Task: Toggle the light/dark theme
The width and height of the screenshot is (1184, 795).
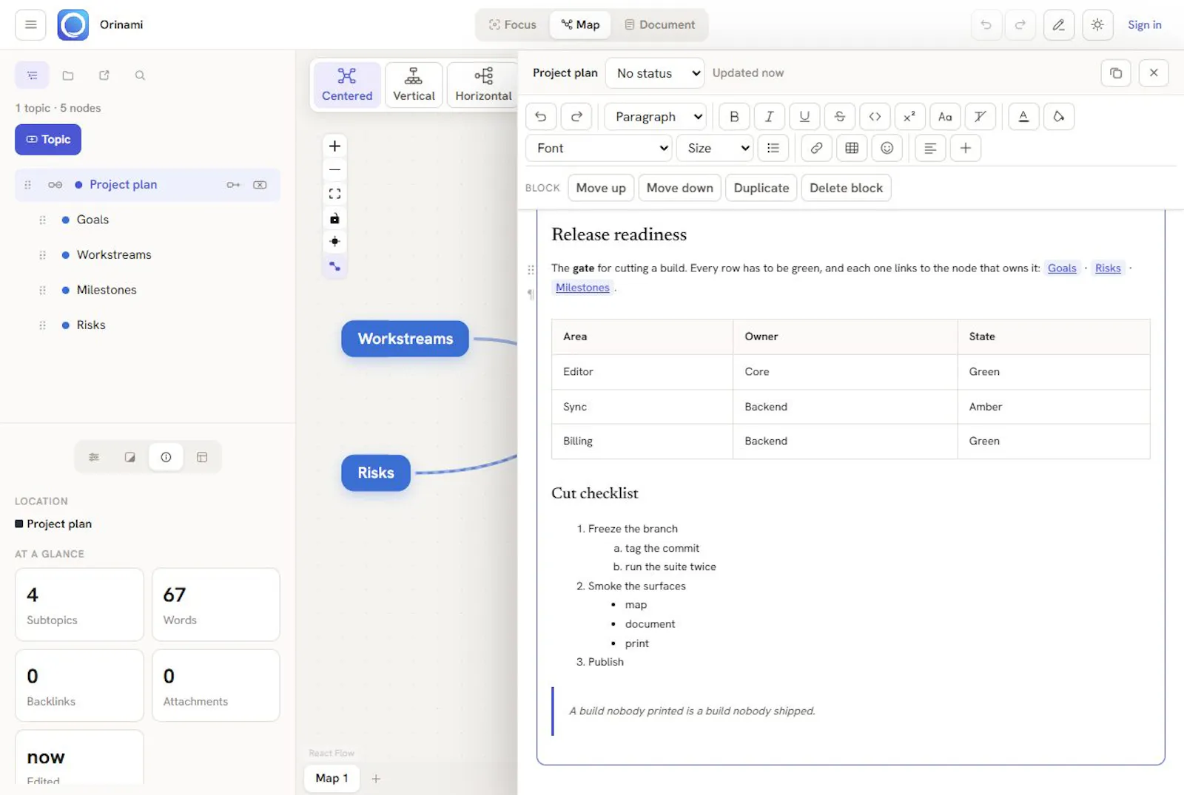Action: (1097, 24)
